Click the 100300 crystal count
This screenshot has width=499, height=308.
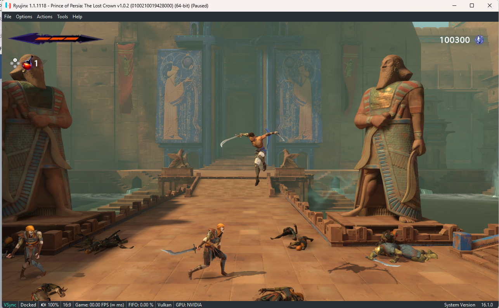(x=454, y=40)
